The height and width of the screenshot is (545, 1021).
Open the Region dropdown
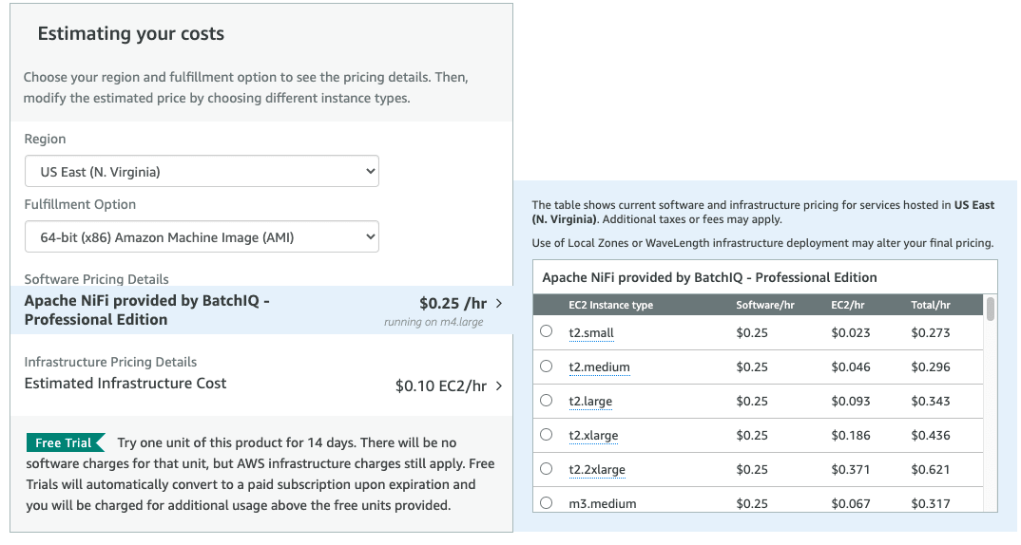(202, 172)
